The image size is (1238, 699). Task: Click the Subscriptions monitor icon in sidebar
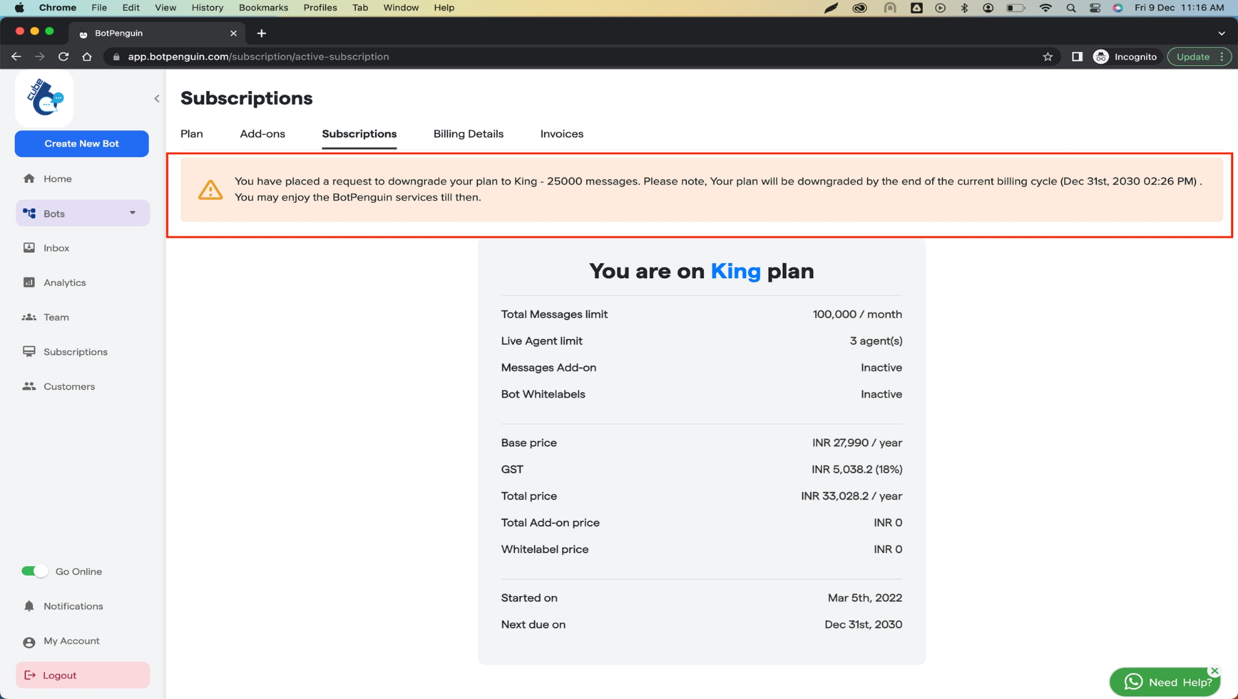coord(29,352)
